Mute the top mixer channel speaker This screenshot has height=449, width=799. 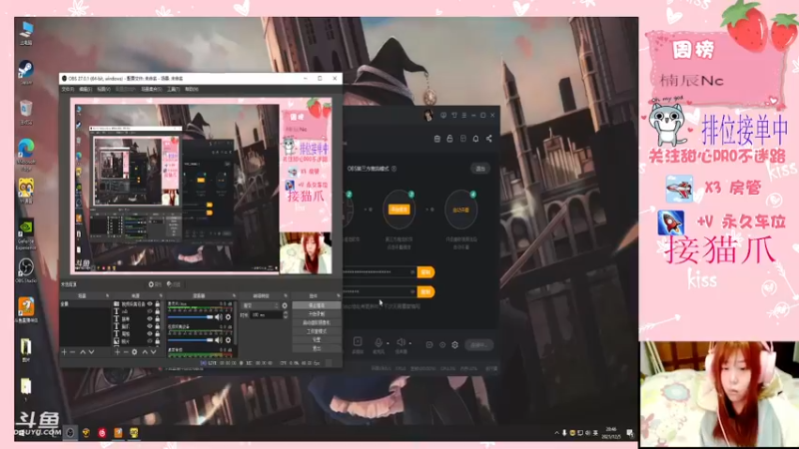point(219,317)
